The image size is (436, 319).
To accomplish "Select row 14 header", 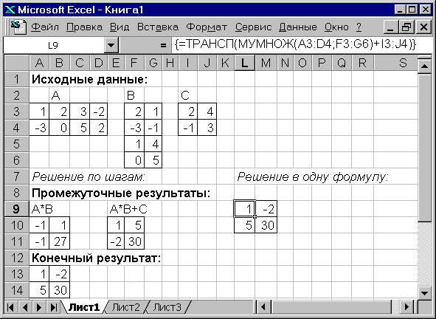I will tap(17, 290).
